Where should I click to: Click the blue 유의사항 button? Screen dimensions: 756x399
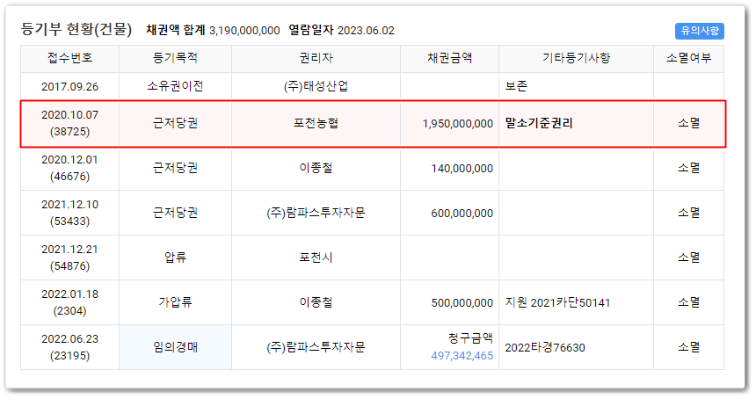coord(699,31)
